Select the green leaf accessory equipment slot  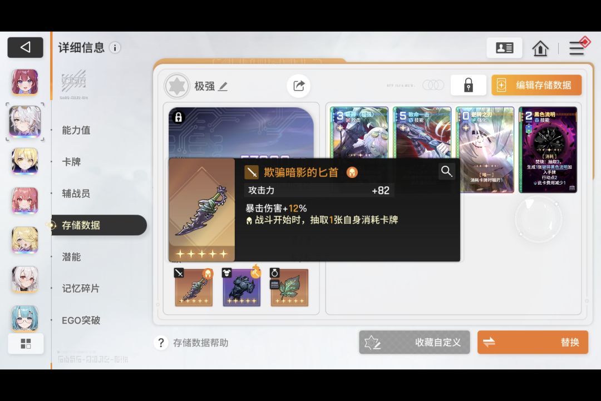289,288
